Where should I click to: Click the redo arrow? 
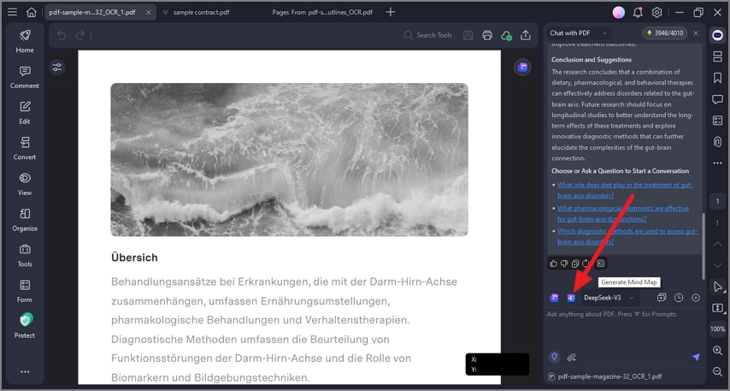tap(80, 35)
